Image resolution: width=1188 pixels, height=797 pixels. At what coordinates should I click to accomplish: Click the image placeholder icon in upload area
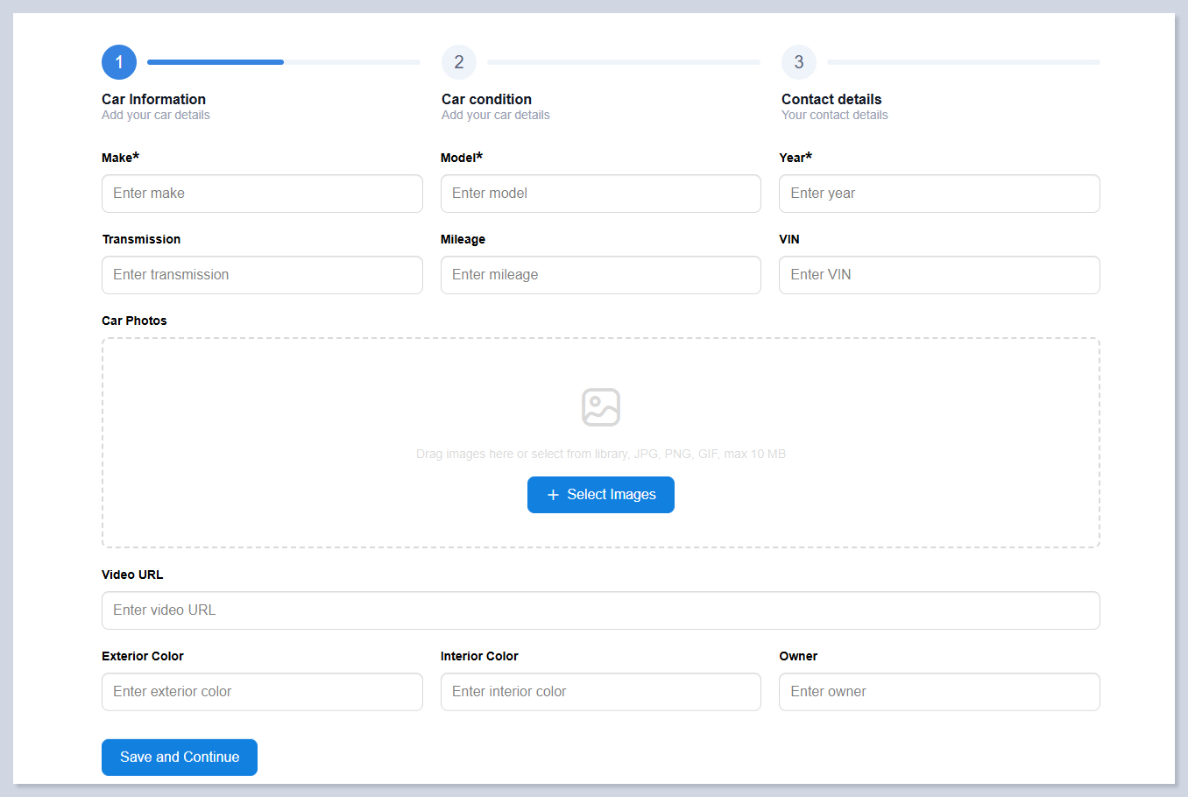point(601,407)
